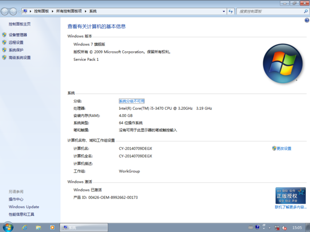Click the system rating unavailable link
Screen dimensions: 310x232
click(x=131, y=101)
